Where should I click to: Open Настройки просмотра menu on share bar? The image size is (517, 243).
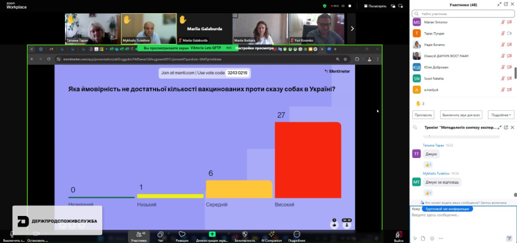[x=255, y=48]
